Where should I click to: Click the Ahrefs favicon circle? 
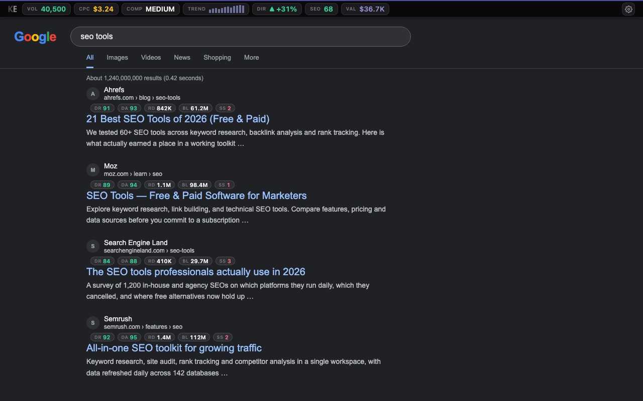pos(92,94)
